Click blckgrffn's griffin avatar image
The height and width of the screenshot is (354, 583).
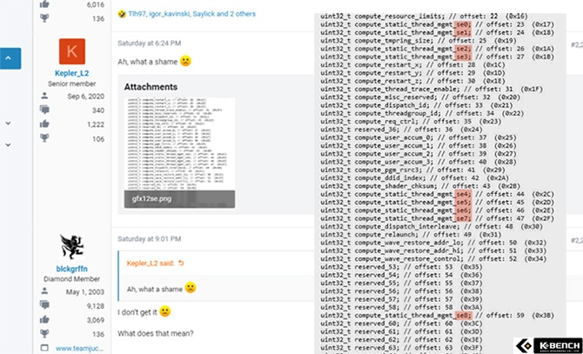click(x=71, y=247)
